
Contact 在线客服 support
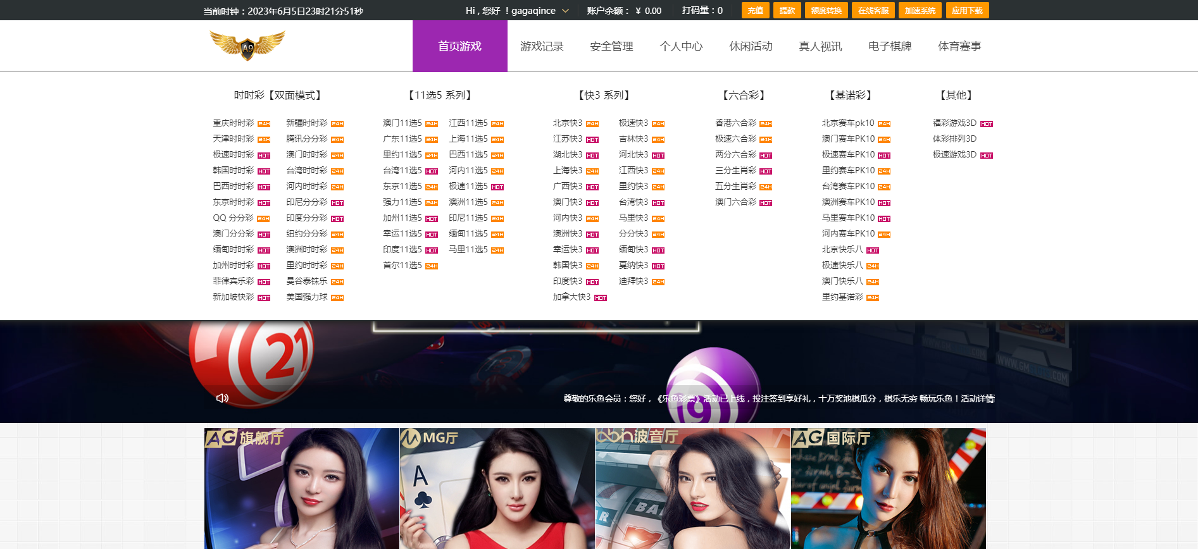coord(873,11)
